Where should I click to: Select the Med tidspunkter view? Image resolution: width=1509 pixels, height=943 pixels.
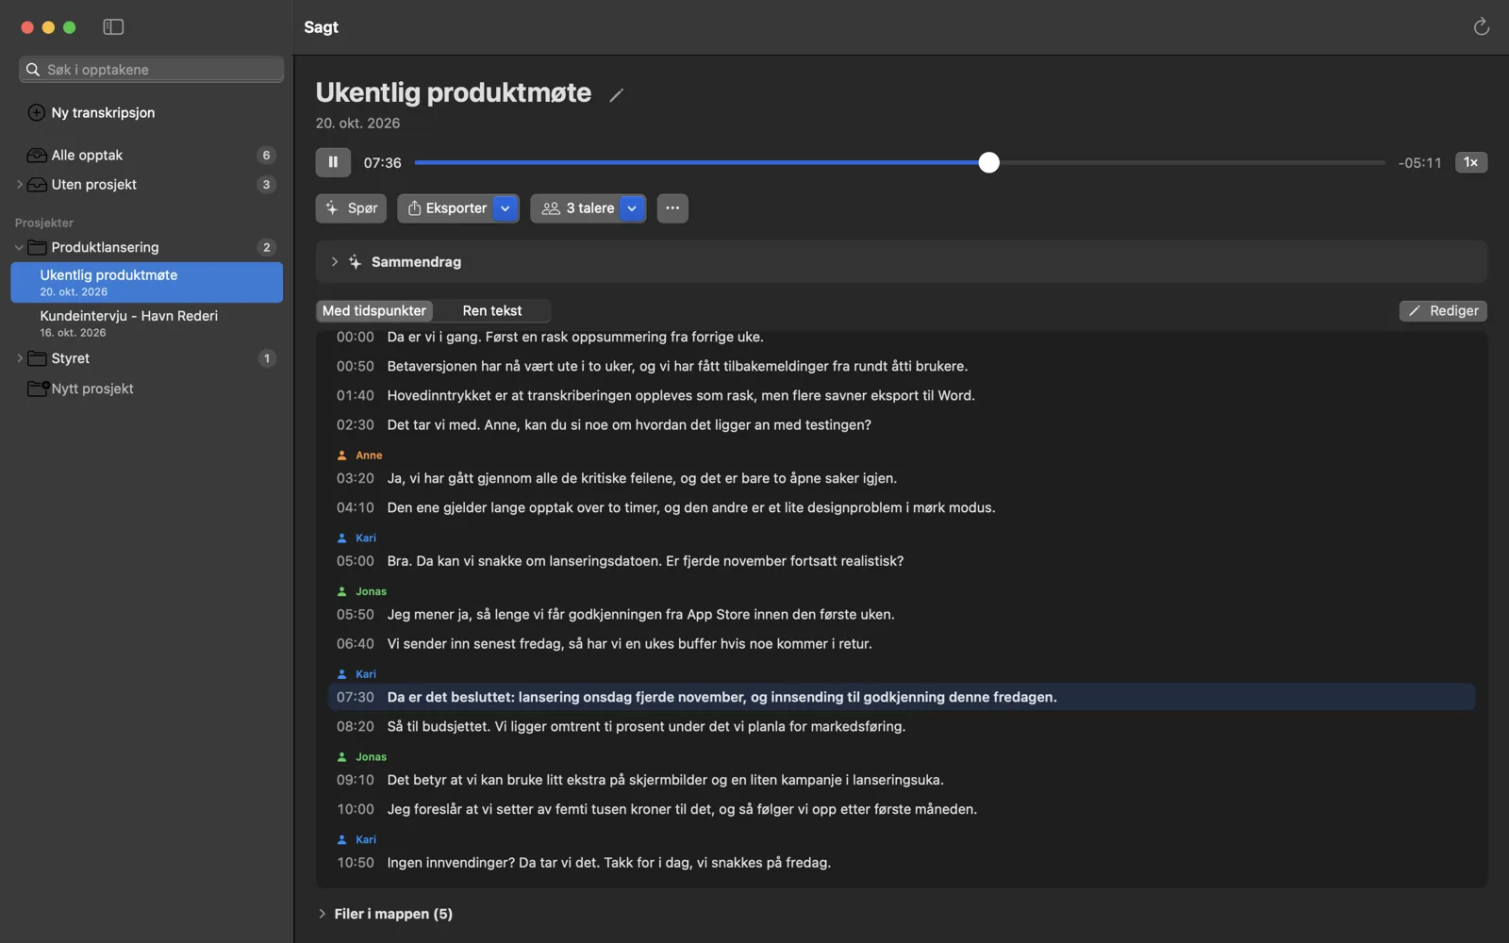click(x=374, y=310)
